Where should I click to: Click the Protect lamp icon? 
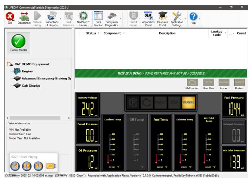239,82
